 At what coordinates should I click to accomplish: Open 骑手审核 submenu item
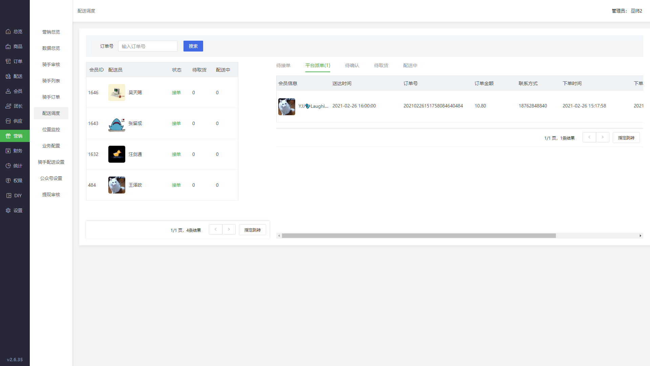coord(51,64)
